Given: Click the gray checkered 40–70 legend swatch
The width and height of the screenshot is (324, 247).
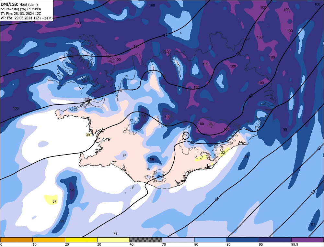Looking at the screenshot, I should point(146,240).
